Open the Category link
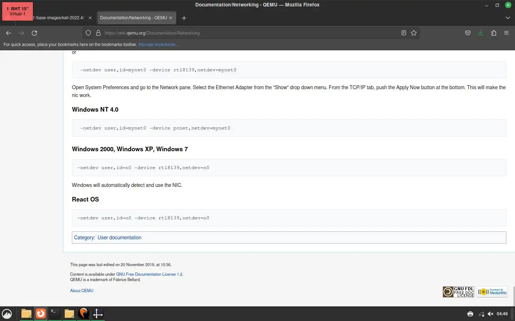Viewport: 515px width, 321px height. pos(84,238)
